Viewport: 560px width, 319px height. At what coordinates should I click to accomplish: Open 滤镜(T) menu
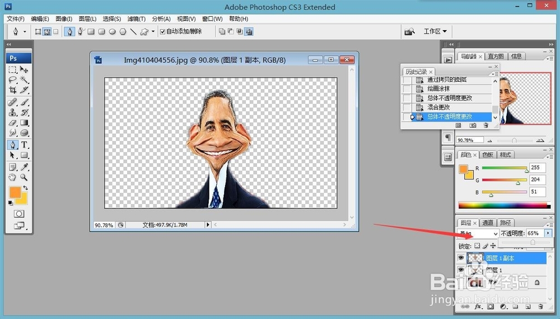(136, 18)
